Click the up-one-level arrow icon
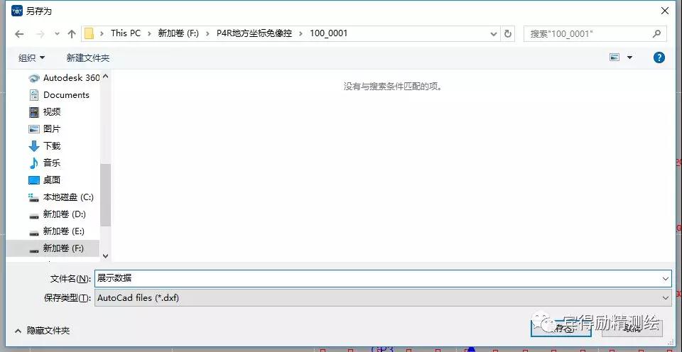Image resolution: width=682 pixels, height=352 pixels. coord(71,33)
